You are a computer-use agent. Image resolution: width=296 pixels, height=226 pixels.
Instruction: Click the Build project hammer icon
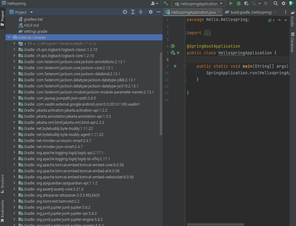pos(166,3)
